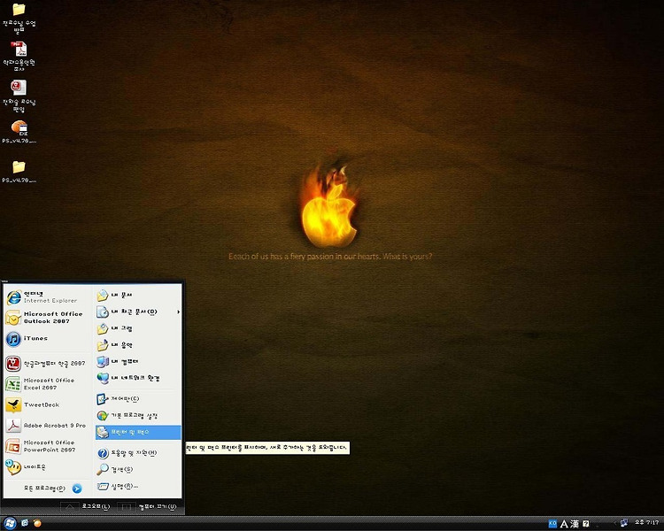The image size is (664, 531).
Task: Open iTunes from the Start menu
Action: [x=47, y=338]
